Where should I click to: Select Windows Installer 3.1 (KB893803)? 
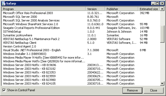pos(25,54)
